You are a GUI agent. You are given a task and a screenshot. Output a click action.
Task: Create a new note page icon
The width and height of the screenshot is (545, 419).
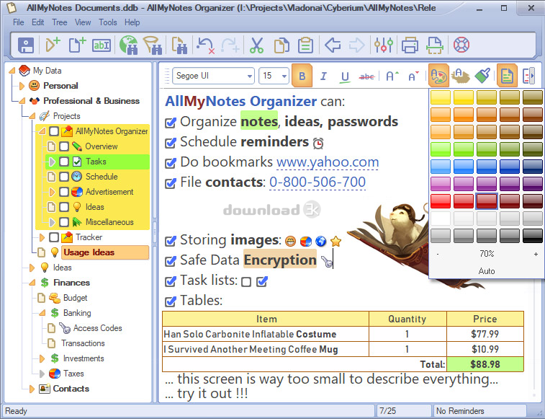77,45
